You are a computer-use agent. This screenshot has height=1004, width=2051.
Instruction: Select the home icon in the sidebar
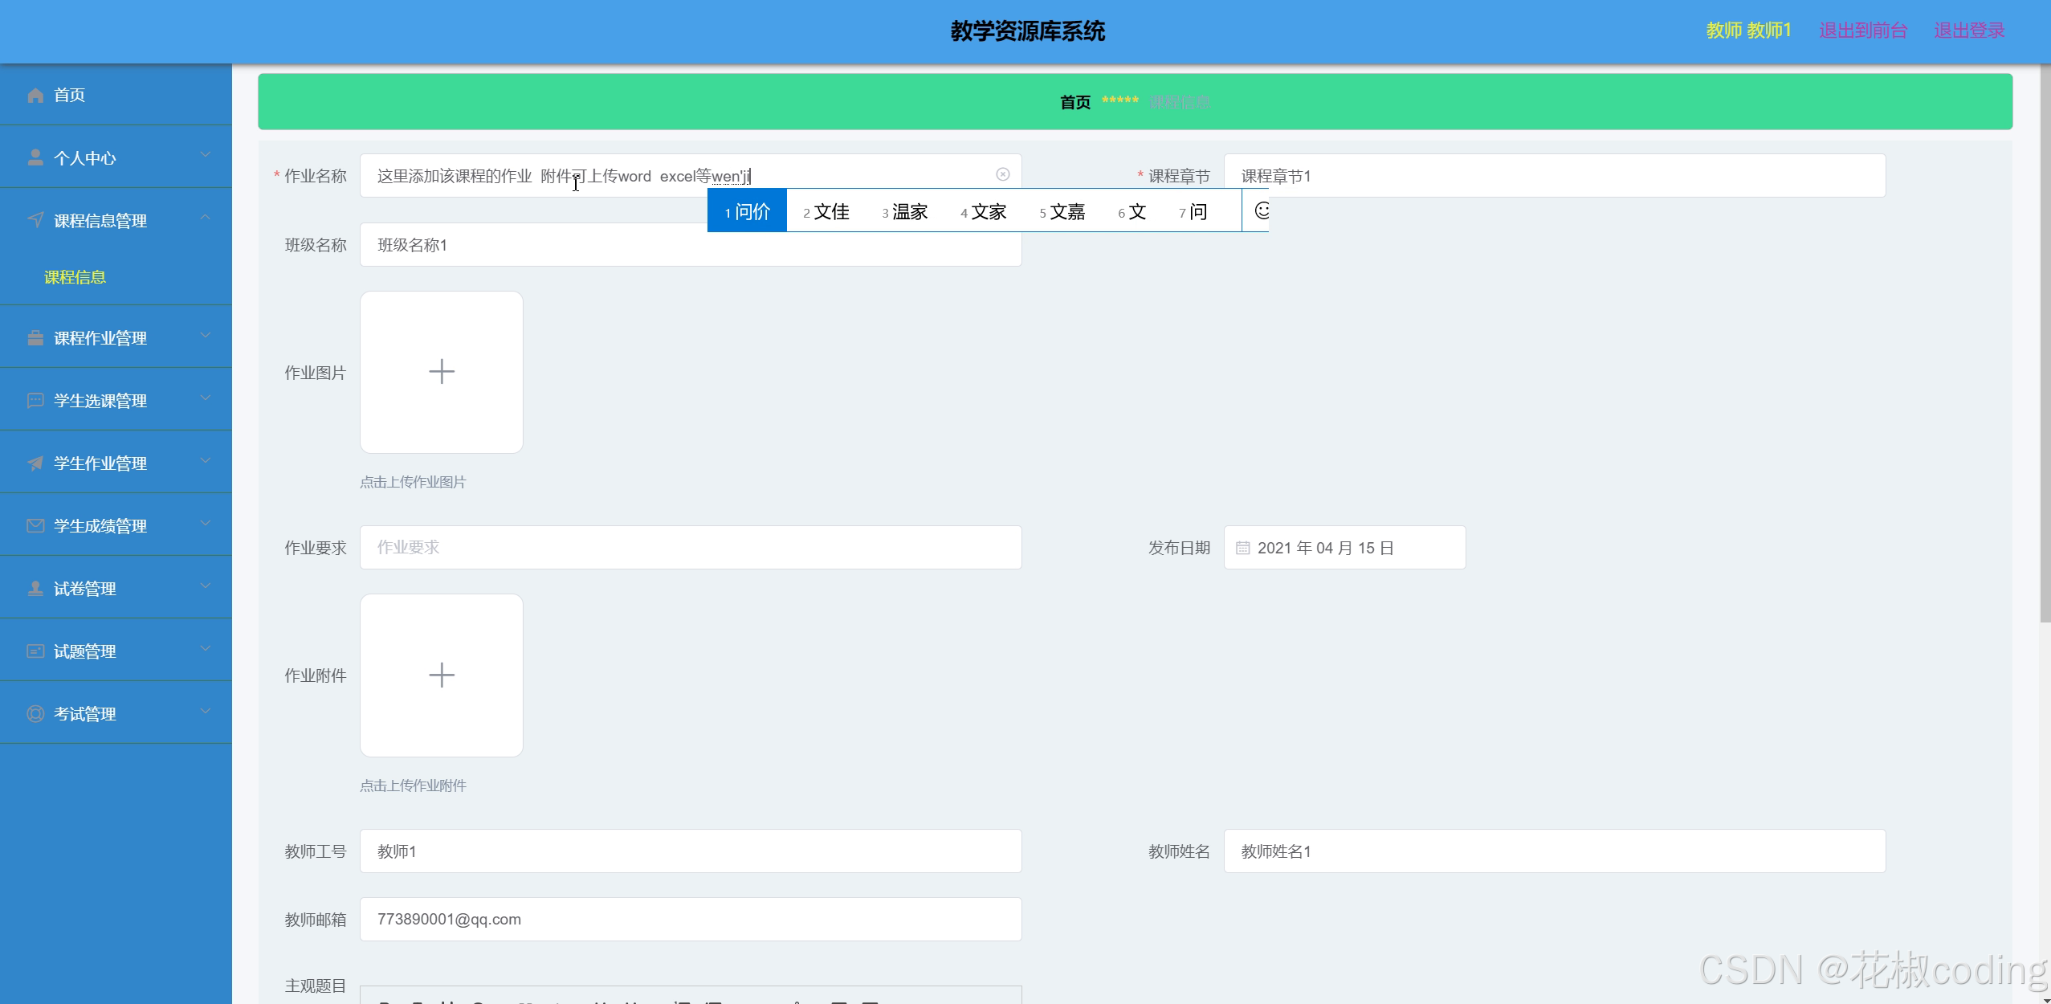coord(35,95)
